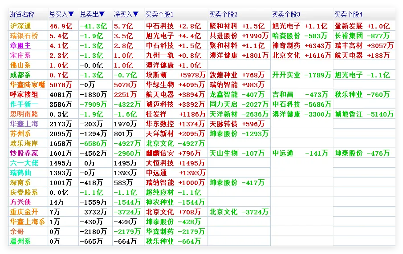Image resolution: width=403 pixels, height=254 pixels.
Task: Open the 方兴侠 row name
Action: [x=20, y=202]
